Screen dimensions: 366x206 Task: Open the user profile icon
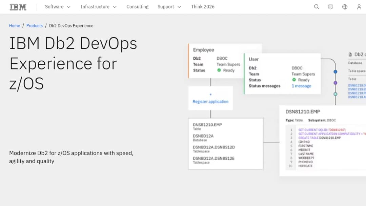tap(359, 7)
